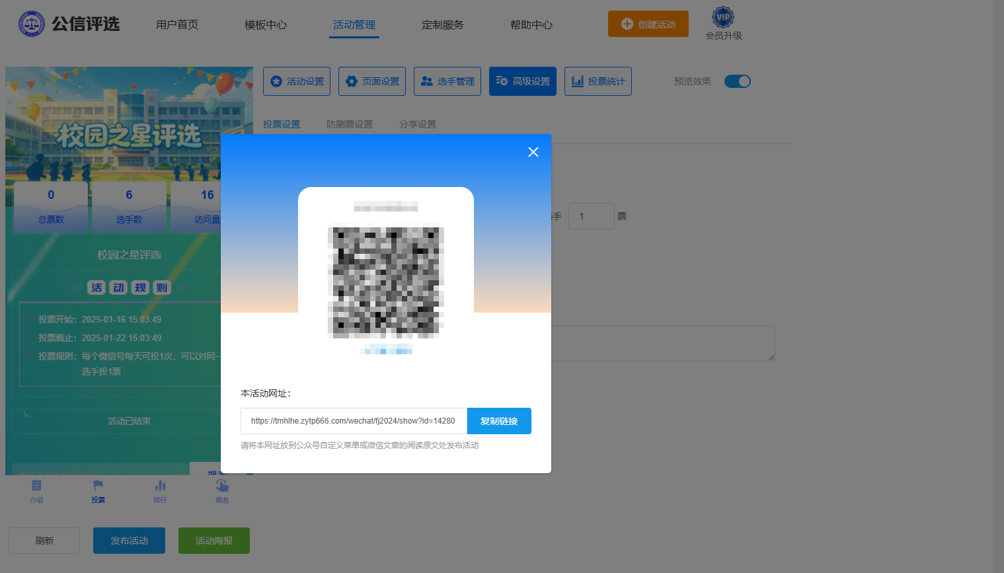
Task: Go to 用户首页 in top navigation
Action: (x=177, y=24)
